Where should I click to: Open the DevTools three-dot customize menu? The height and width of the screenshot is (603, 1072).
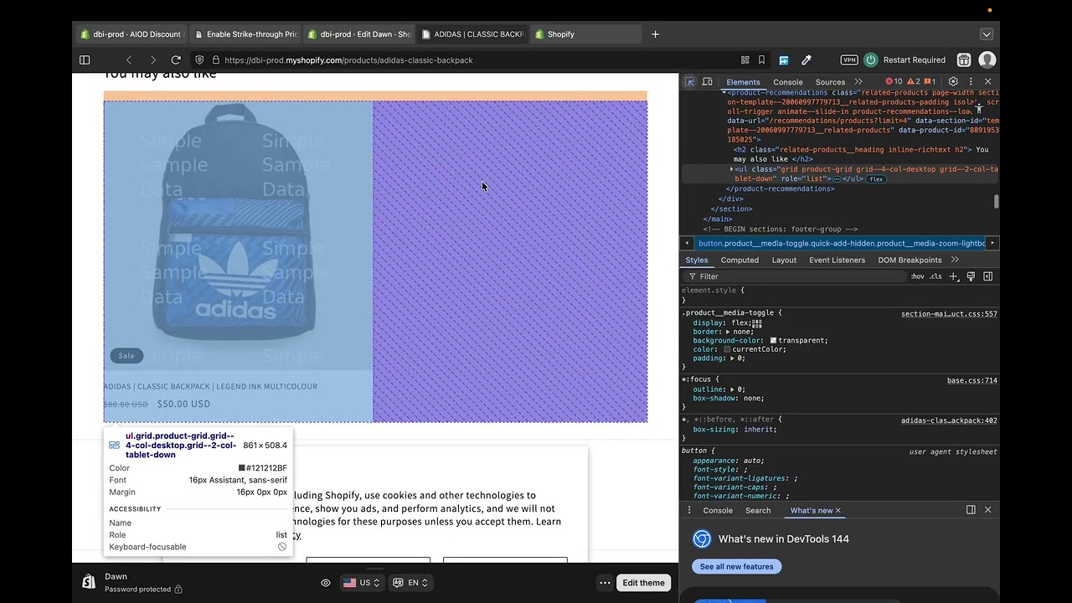[971, 82]
